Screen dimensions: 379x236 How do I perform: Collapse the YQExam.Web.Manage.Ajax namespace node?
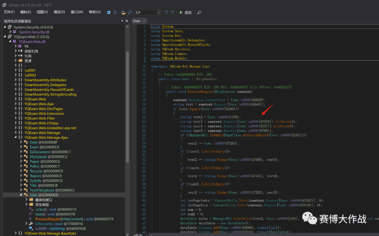(x=16, y=137)
